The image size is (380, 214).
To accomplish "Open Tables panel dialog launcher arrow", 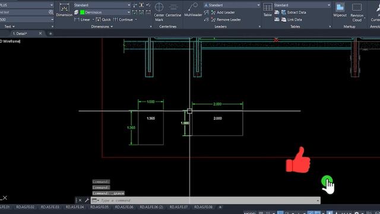I will tap(330, 26).
